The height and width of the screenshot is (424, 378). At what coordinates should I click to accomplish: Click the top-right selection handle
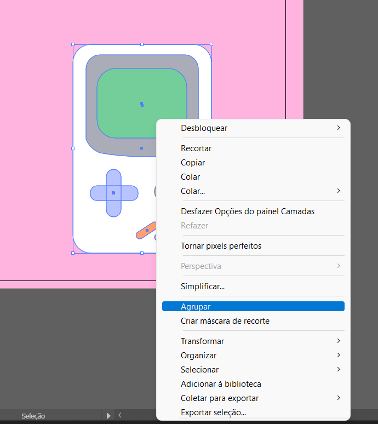(x=211, y=44)
